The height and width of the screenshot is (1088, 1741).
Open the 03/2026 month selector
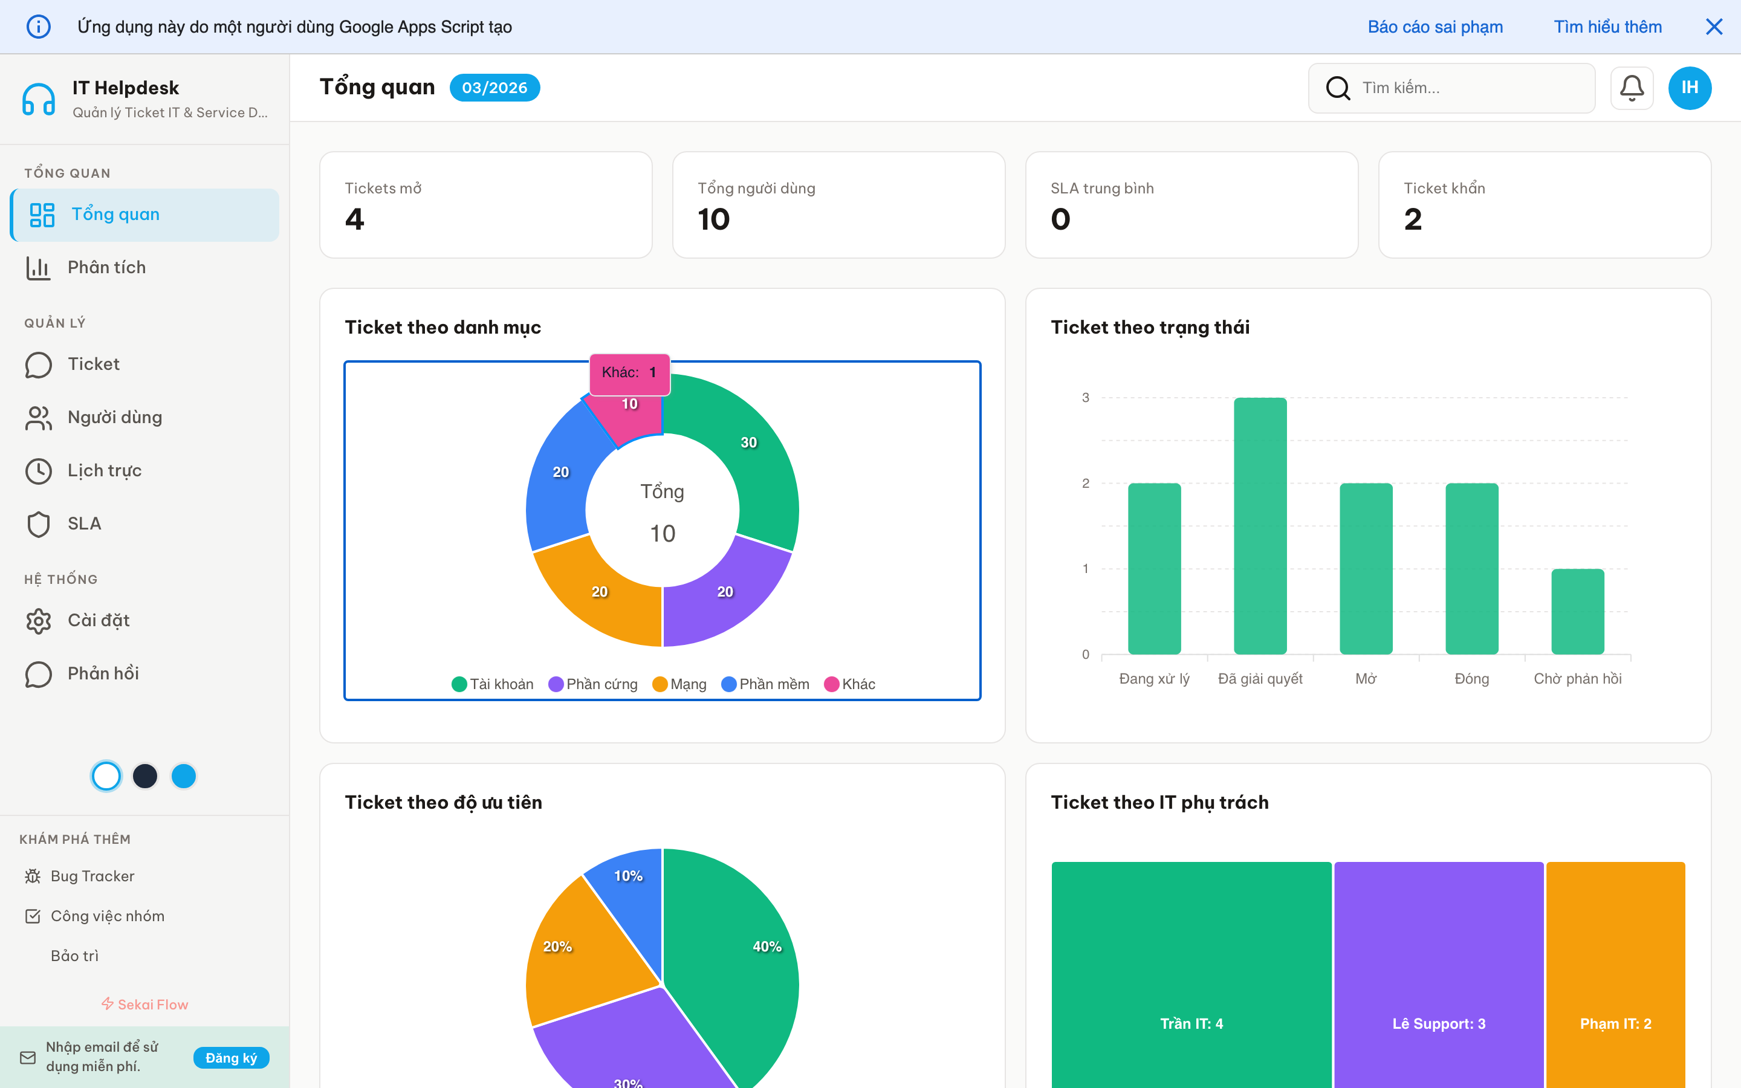[x=494, y=87]
